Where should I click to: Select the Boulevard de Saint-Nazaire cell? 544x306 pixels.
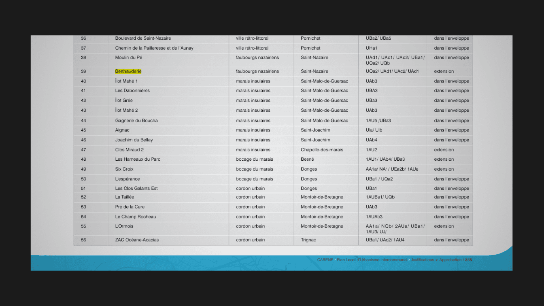(x=143, y=38)
